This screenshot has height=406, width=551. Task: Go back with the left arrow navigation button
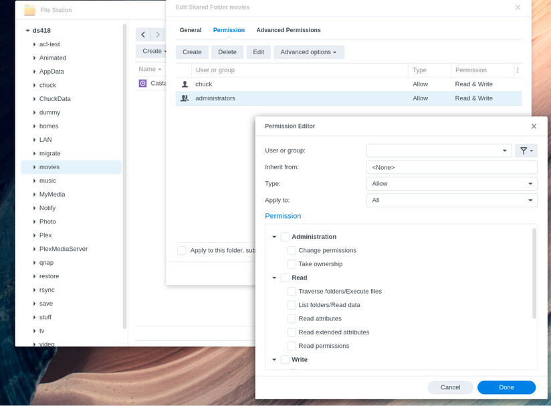143,35
